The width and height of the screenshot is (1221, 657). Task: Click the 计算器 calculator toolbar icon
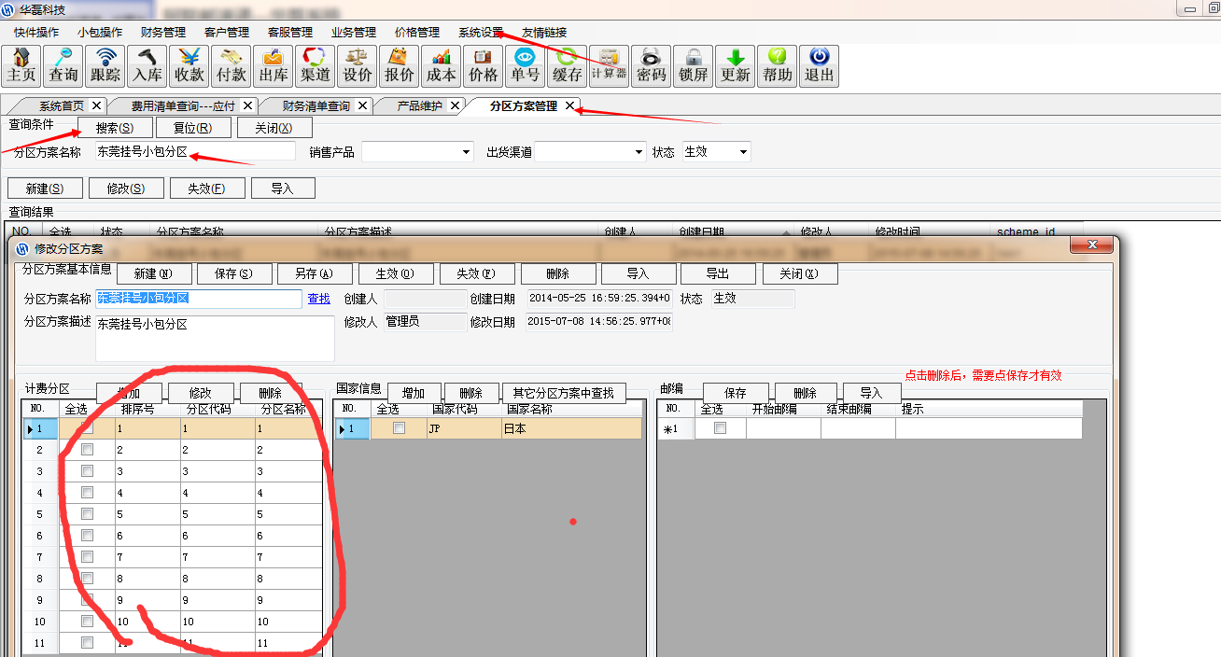click(x=609, y=66)
